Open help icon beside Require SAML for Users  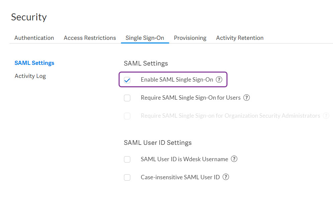[x=246, y=97]
